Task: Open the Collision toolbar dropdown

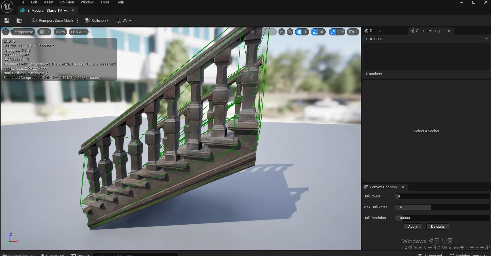Action: pos(97,21)
